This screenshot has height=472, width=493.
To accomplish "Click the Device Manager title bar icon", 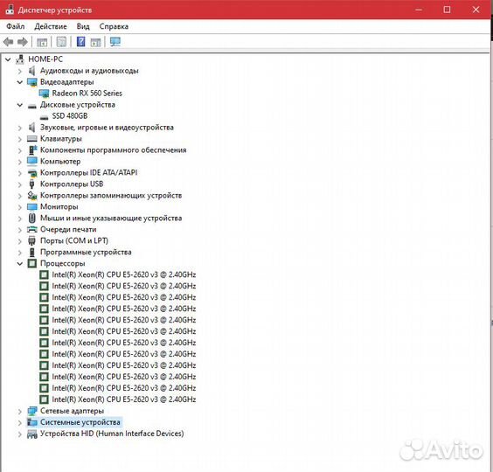I will [x=10, y=10].
